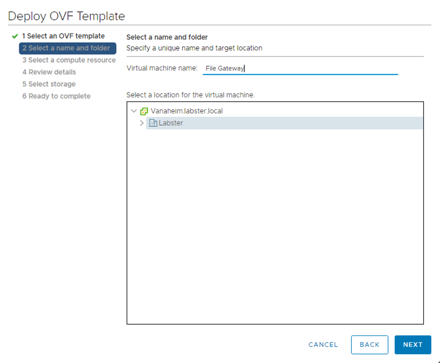Image resolution: width=440 pixels, height=363 pixels.
Task: Select the highlighted 2 Select a name and folder step
Action: point(67,48)
